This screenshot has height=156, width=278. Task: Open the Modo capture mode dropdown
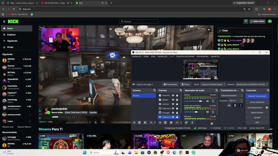pos(213,84)
